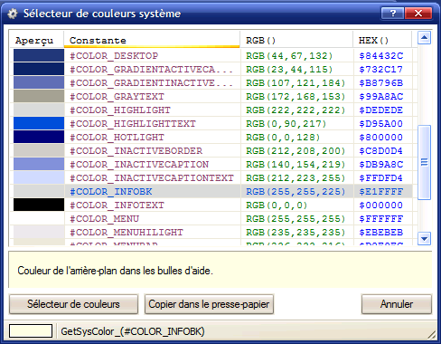Click the RGB(172,168,153) value

coord(296,97)
